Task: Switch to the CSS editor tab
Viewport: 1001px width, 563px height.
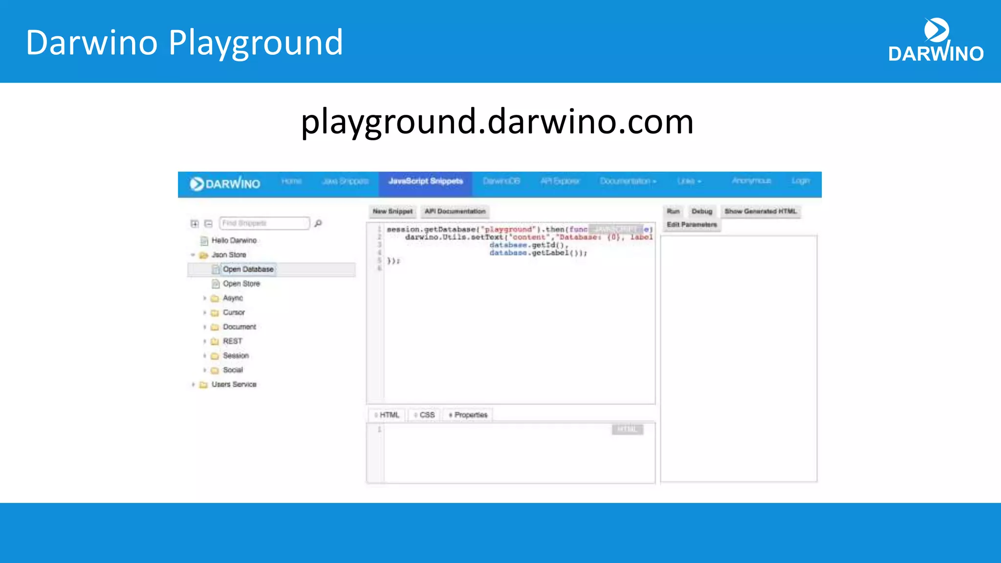Action: (x=424, y=415)
